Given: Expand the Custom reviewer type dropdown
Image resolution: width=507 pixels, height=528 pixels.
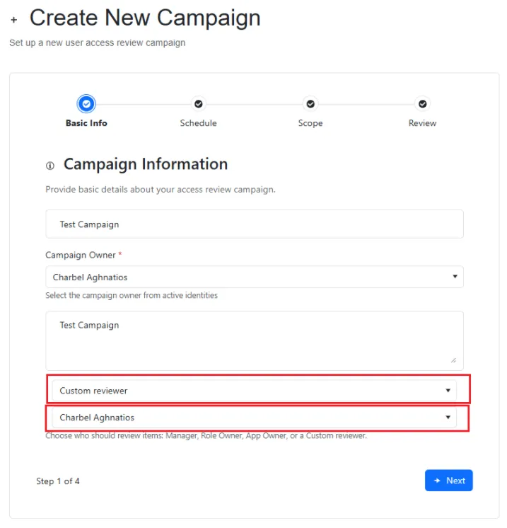Looking at the screenshot, I should (x=255, y=390).
